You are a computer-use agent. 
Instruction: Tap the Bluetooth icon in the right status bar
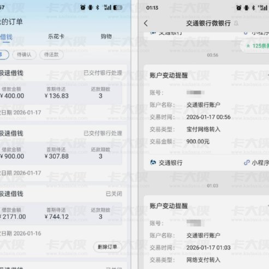tap(254, 8)
